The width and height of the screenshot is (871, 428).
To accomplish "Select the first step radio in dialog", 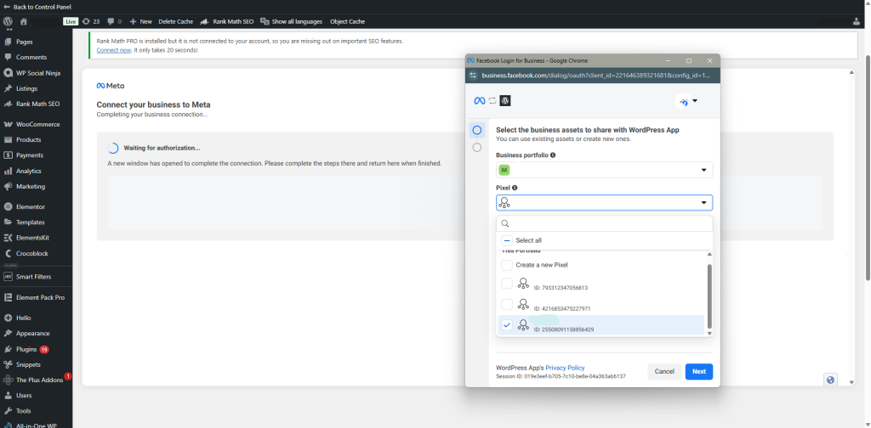I will point(476,130).
